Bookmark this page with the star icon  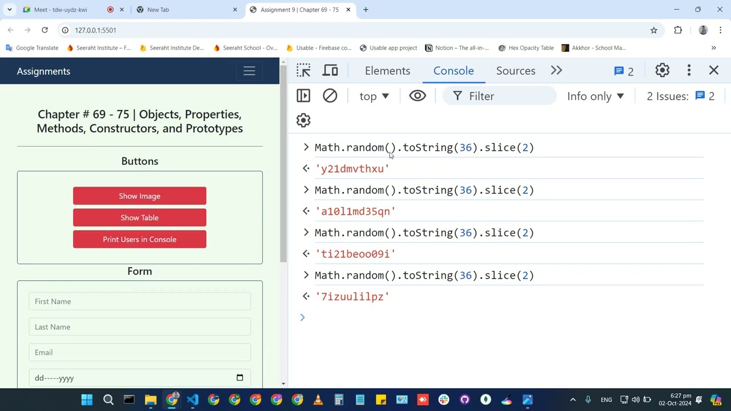pos(654,30)
